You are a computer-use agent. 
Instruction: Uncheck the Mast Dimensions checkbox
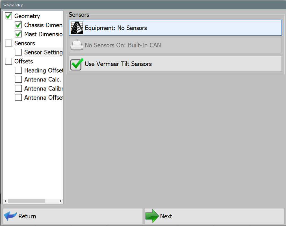(x=18, y=34)
